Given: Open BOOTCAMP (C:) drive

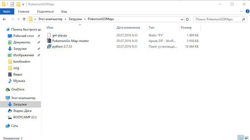Looking at the screenshot, I should (x=25, y=117).
